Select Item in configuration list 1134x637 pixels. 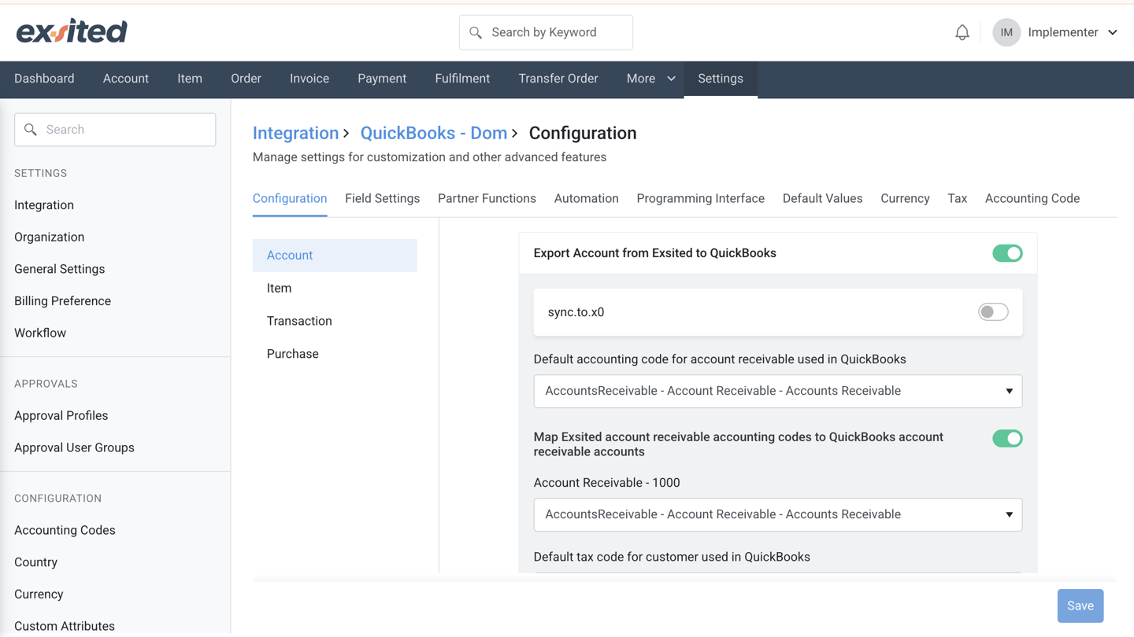point(335,288)
